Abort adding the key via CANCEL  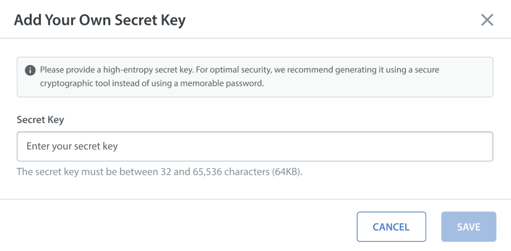point(391,227)
